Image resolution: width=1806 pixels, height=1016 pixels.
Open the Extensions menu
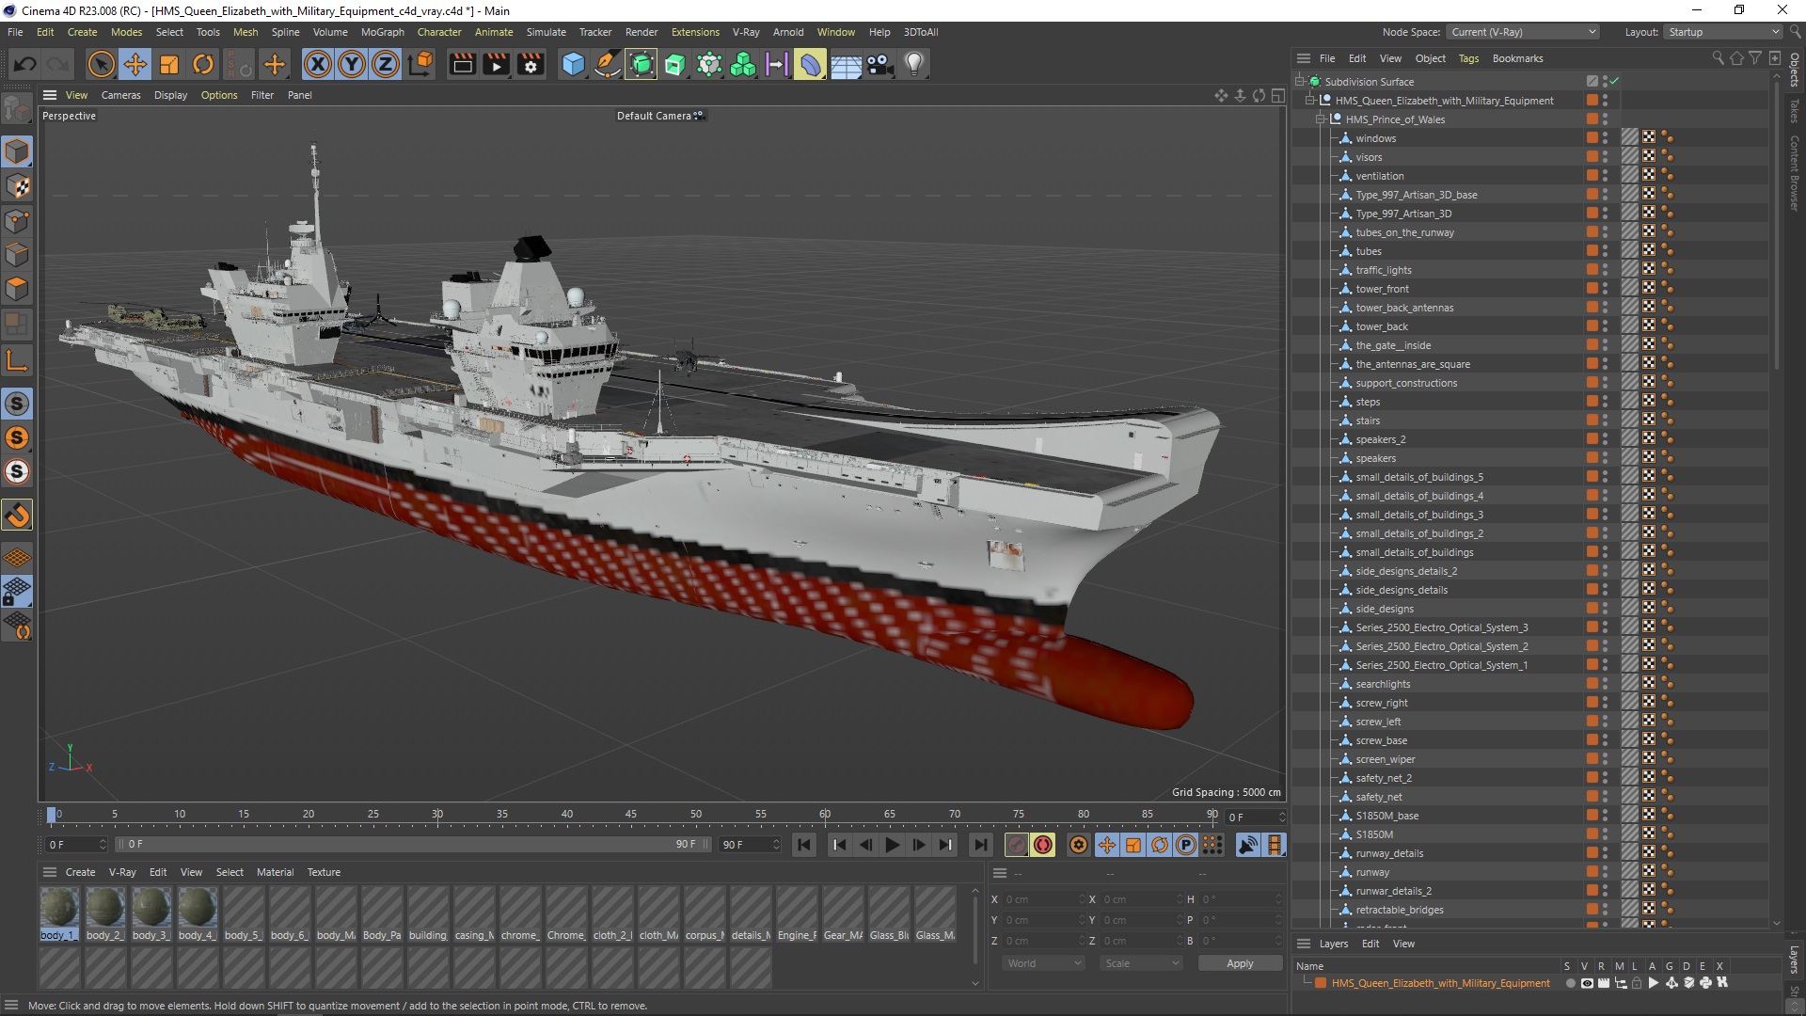point(695,32)
